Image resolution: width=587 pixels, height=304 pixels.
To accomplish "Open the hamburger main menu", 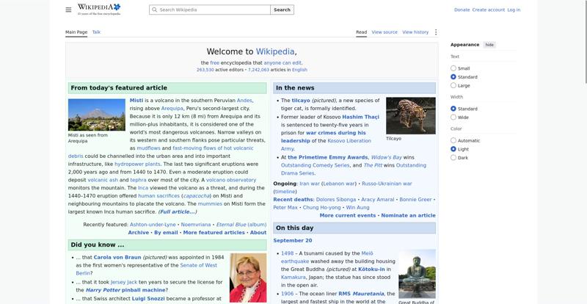I will 68,10.
